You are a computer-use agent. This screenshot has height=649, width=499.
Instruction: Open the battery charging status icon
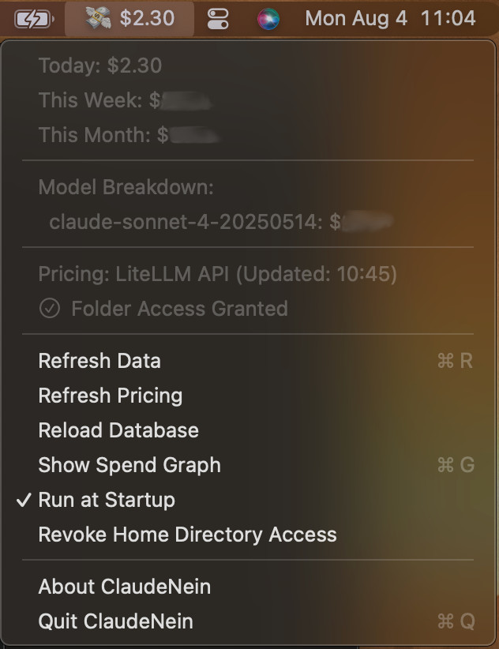pyautogui.click(x=32, y=18)
